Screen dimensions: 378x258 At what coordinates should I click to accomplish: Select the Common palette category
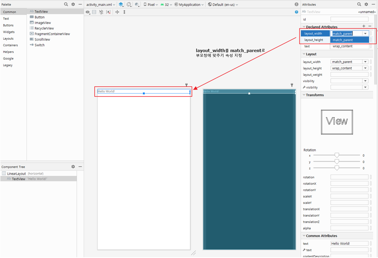tap(13, 12)
